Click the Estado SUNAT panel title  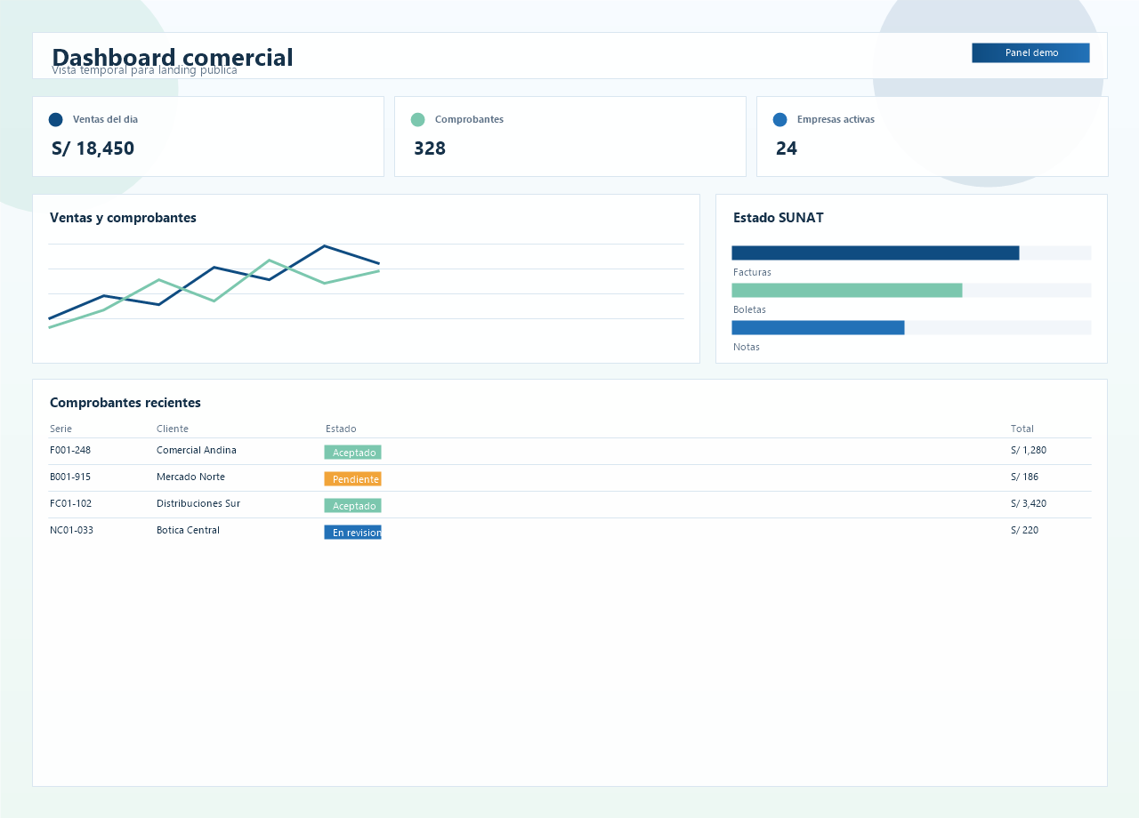click(779, 218)
